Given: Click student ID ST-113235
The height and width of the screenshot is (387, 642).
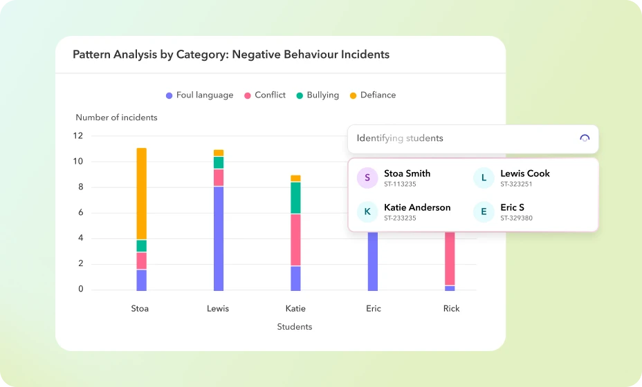Looking at the screenshot, I should pyautogui.click(x=400, y=184).
